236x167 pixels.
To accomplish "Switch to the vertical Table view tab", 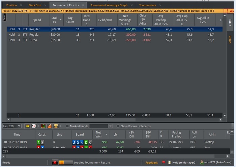I will (x=230, y=23).
